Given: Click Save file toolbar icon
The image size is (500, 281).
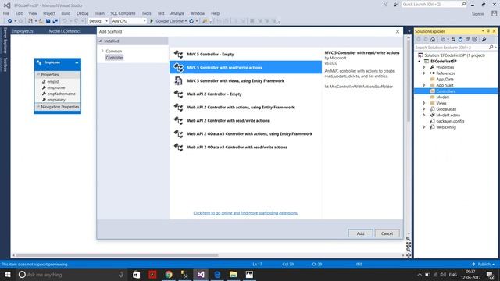Looking at the screenshot, I should (48, 21).
